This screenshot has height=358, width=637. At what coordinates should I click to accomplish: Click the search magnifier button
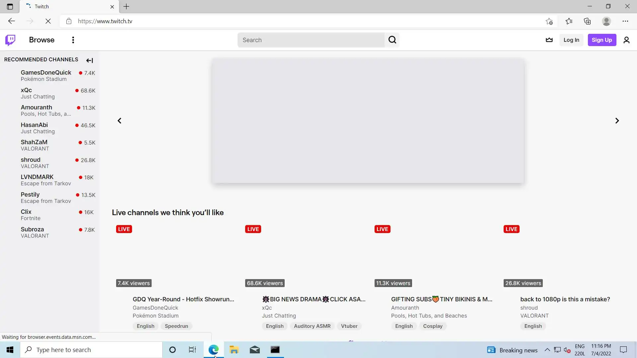(x=392, y=40)
